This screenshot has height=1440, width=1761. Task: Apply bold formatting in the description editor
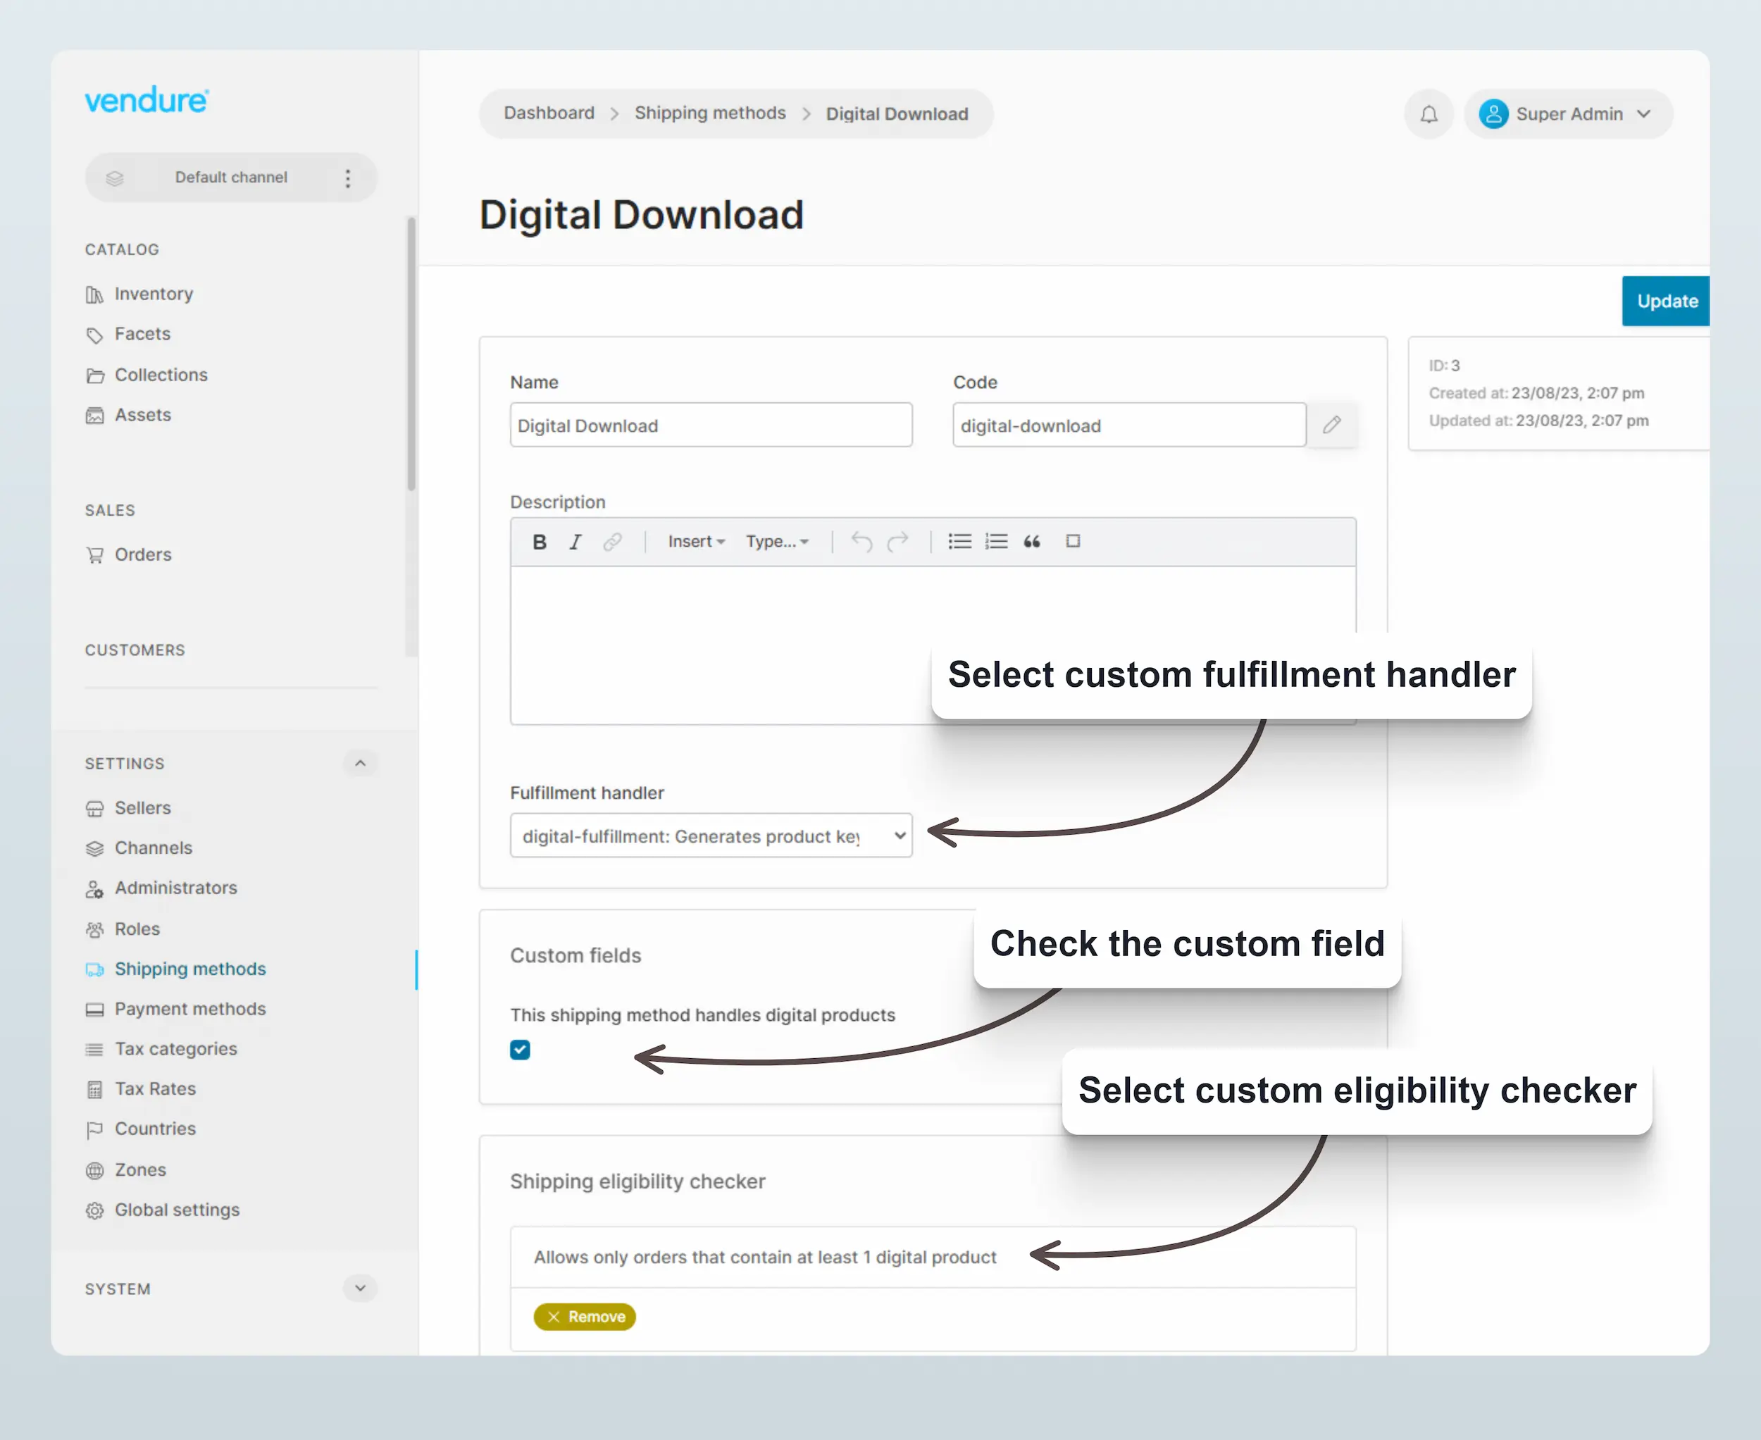pos(539,542)
